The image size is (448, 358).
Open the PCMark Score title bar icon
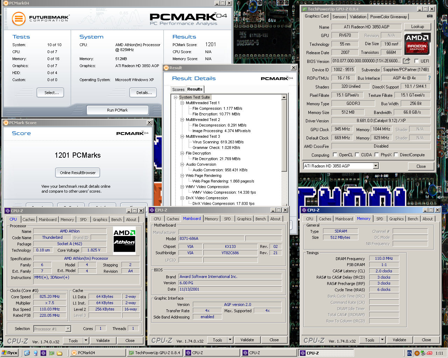pos(6,123)
